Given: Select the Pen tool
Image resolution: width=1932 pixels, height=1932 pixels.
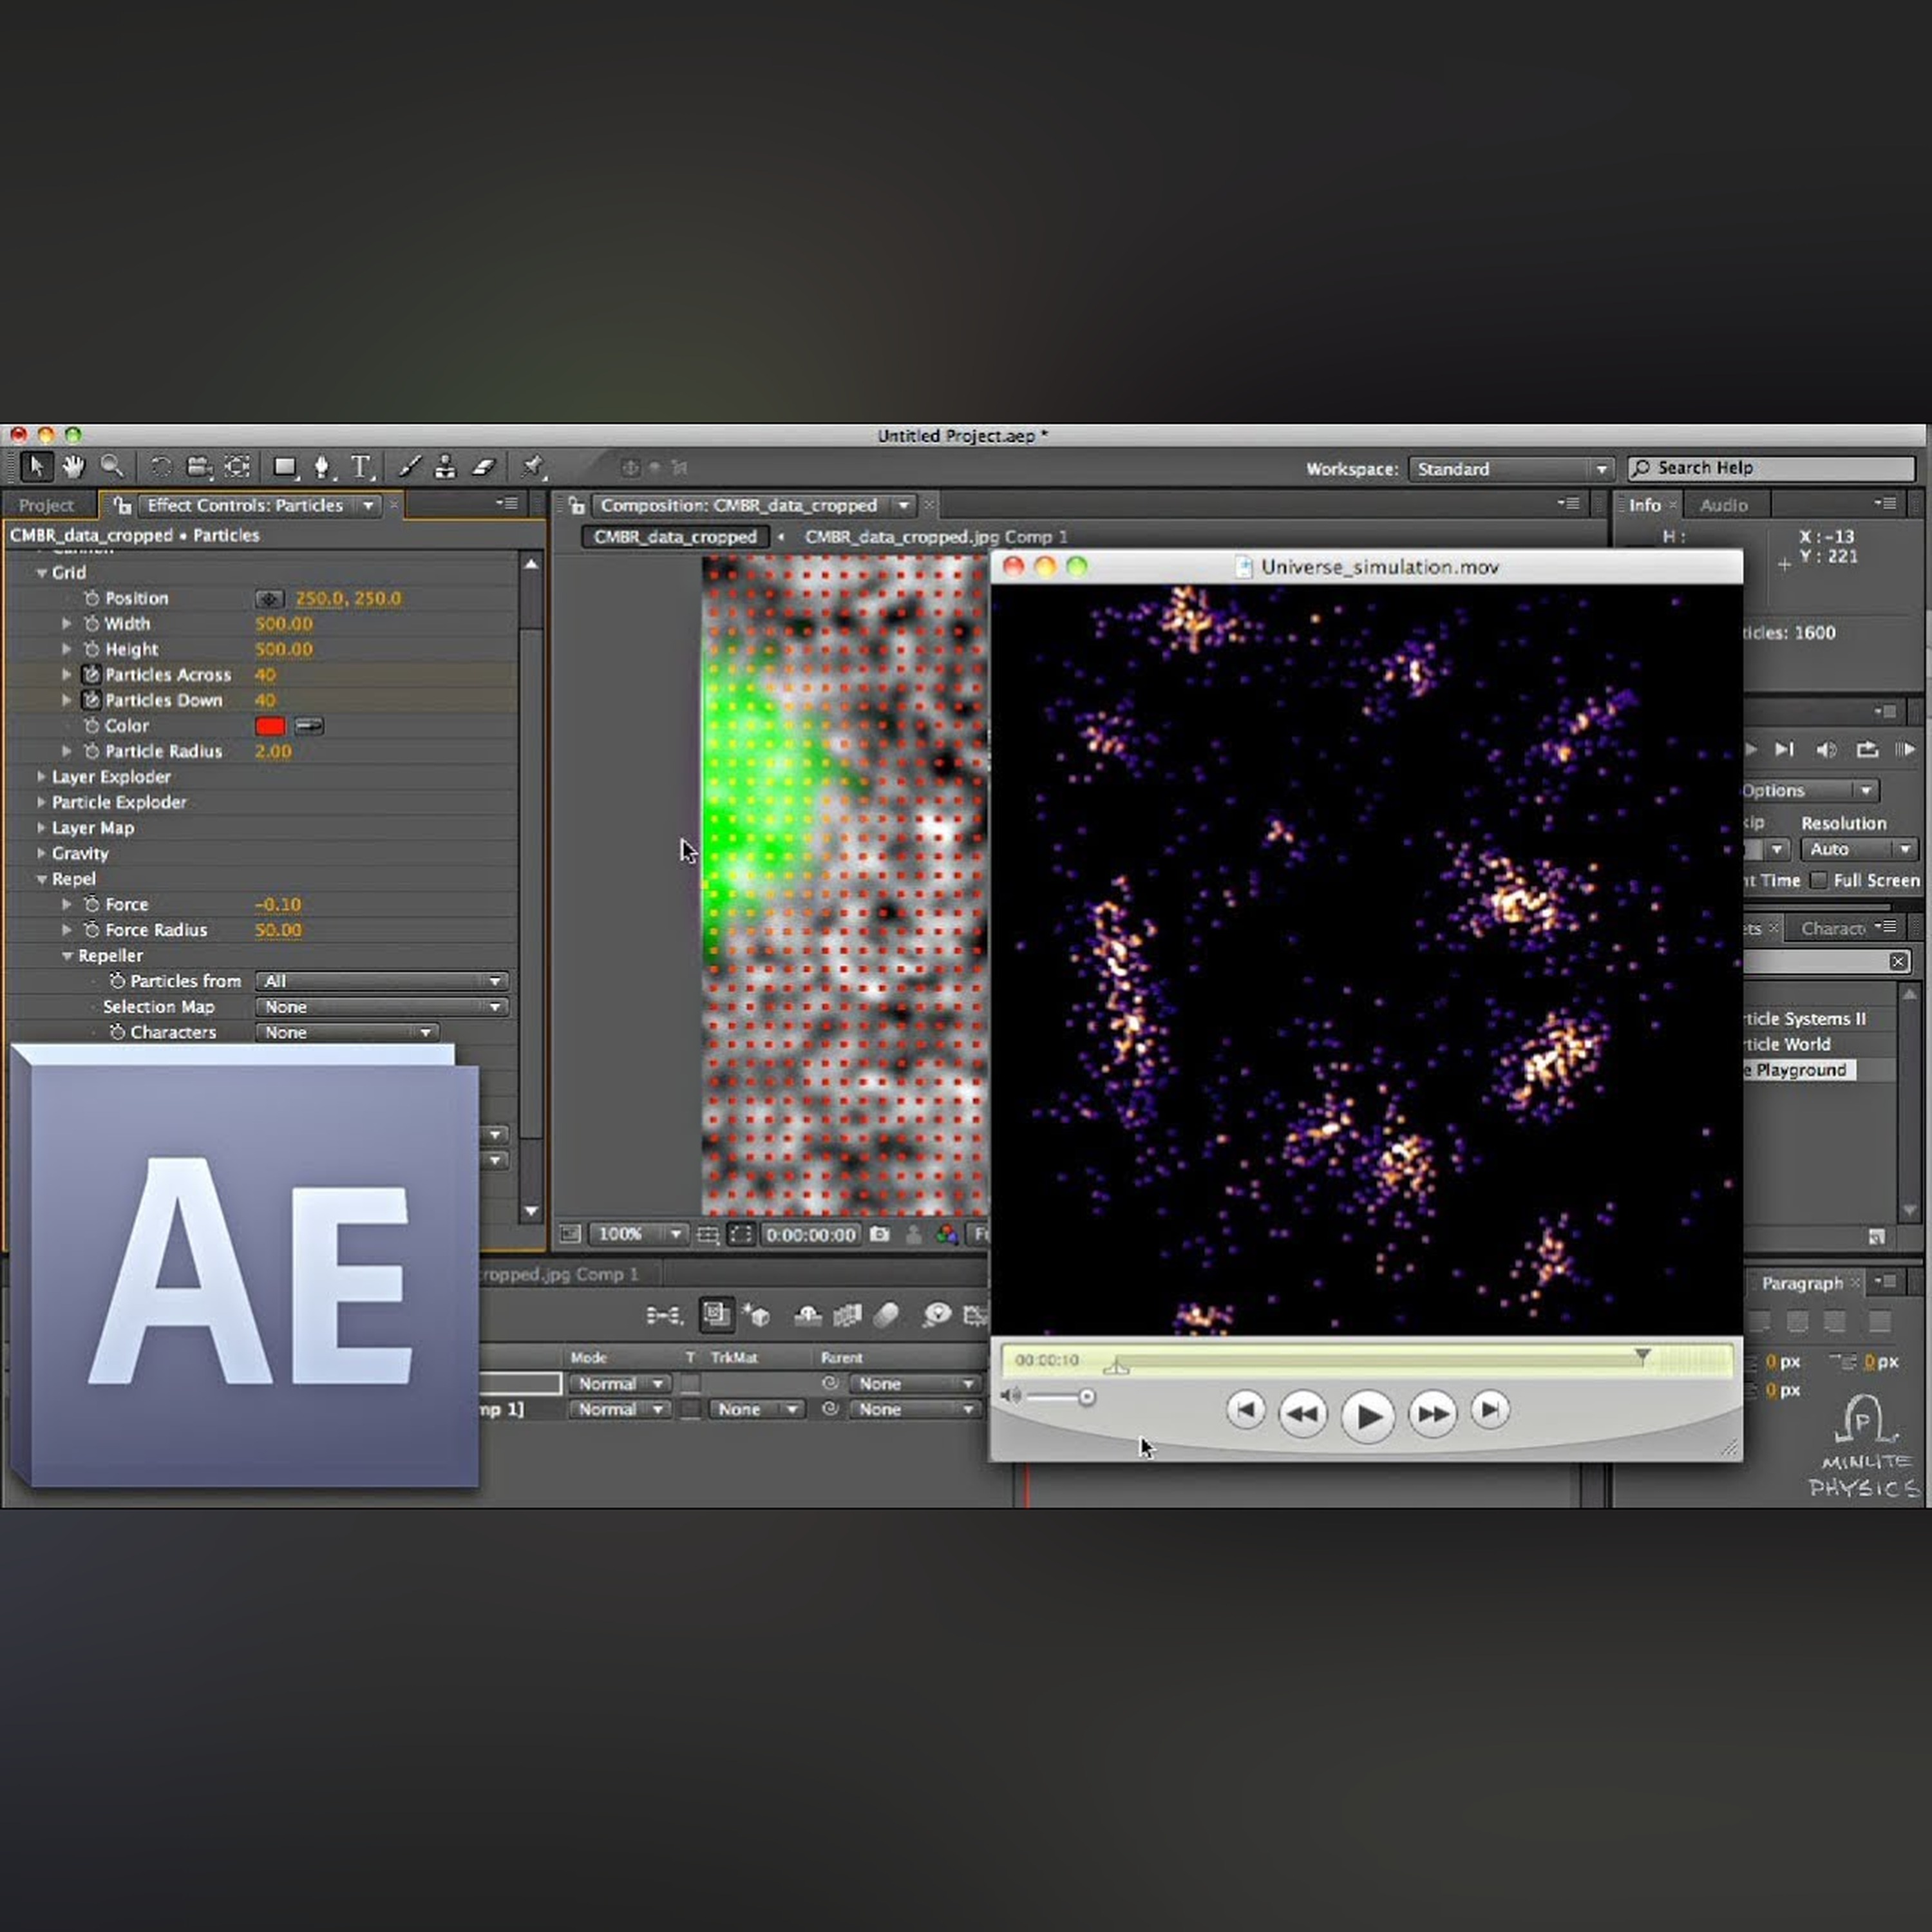Looking at the screenshot, I should [x=322, y=467].
